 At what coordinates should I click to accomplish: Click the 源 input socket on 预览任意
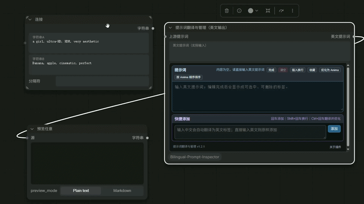tap(27, 138)
